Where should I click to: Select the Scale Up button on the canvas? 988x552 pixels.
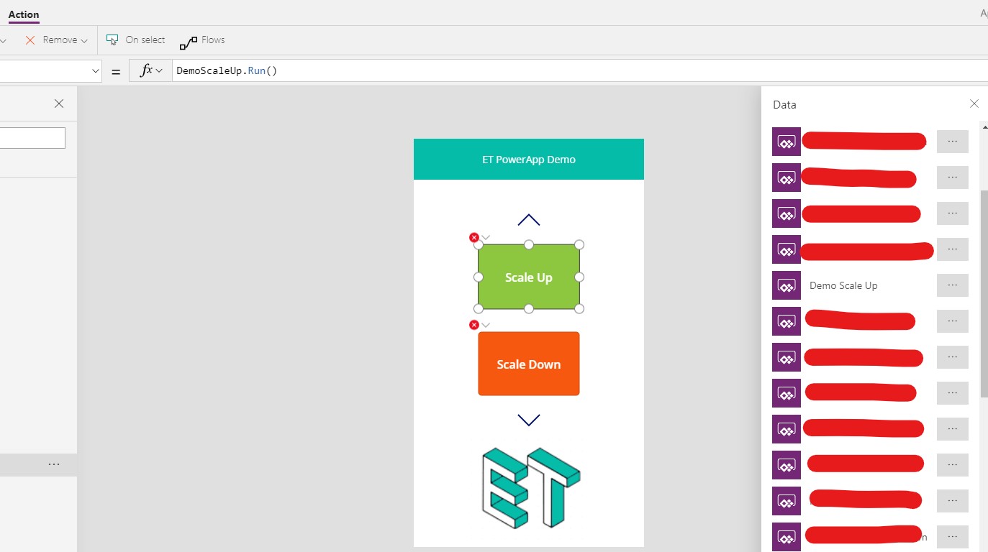point(529,277)
